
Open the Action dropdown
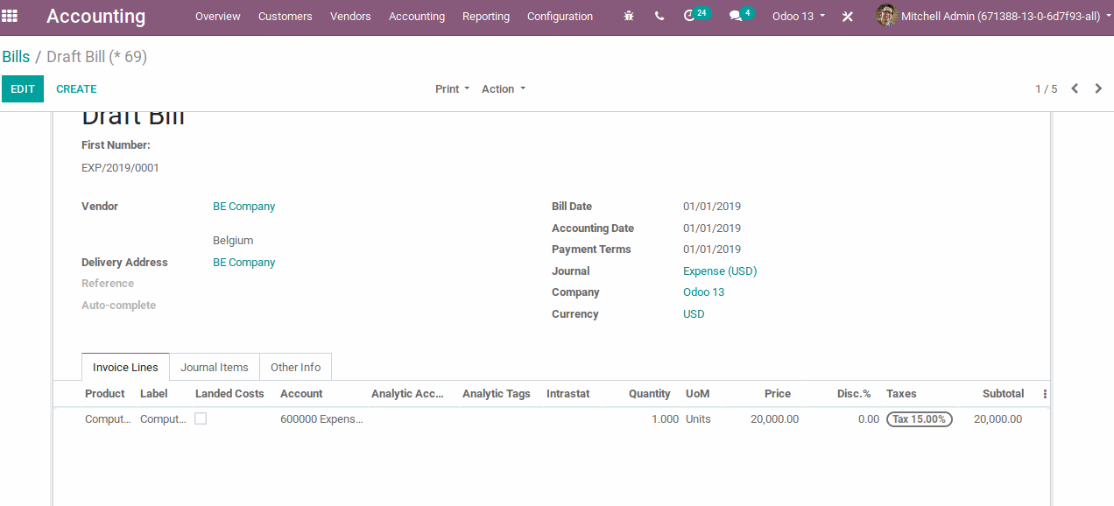(503, 88)
